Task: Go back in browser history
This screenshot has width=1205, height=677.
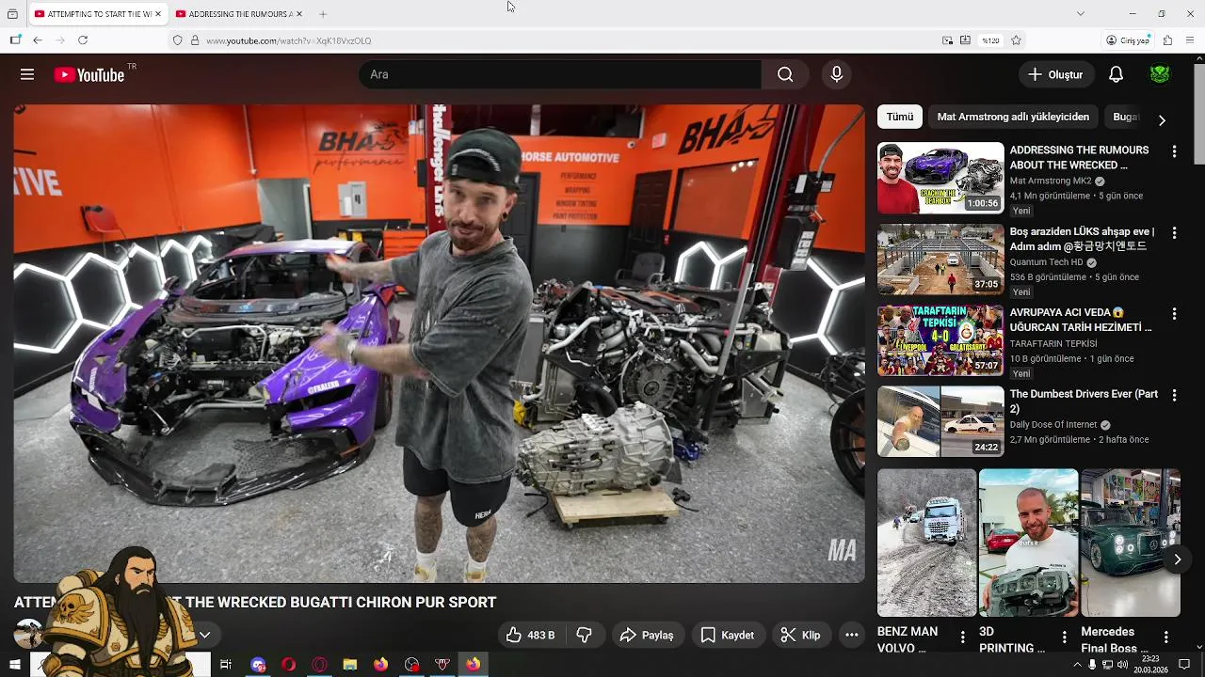Action: coord(38,40)
